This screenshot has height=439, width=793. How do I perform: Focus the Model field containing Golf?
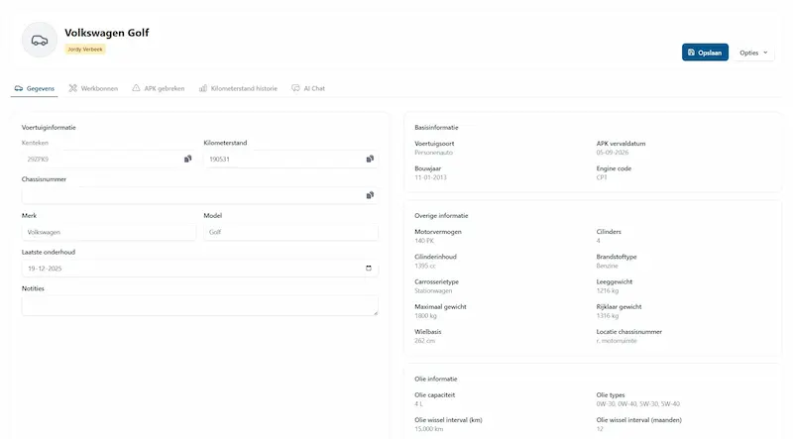[x=290, y=232]
